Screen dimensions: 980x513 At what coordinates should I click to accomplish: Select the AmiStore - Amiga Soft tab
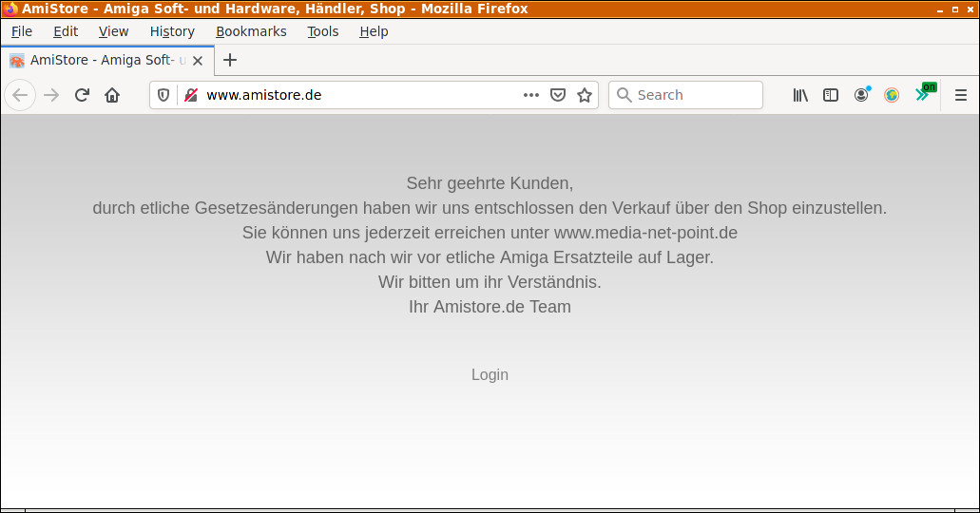107,61
